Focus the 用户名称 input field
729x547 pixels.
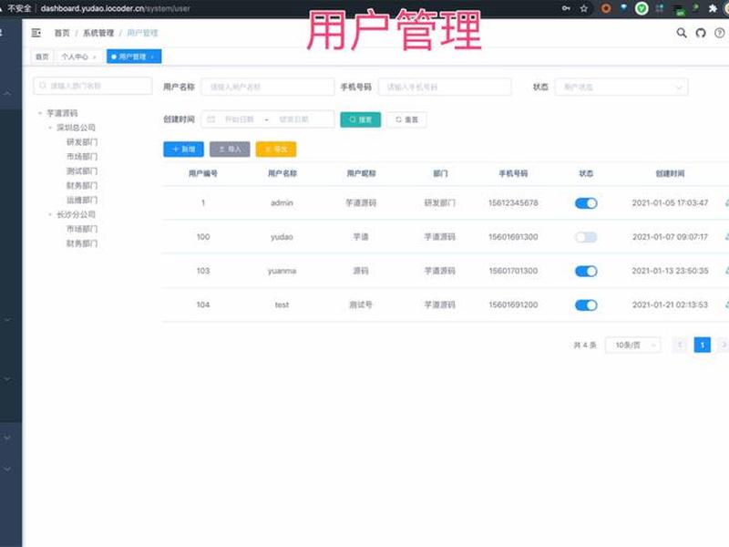(x=267, y=87)
